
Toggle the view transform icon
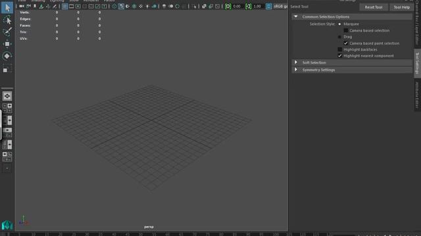coord(268,6)
